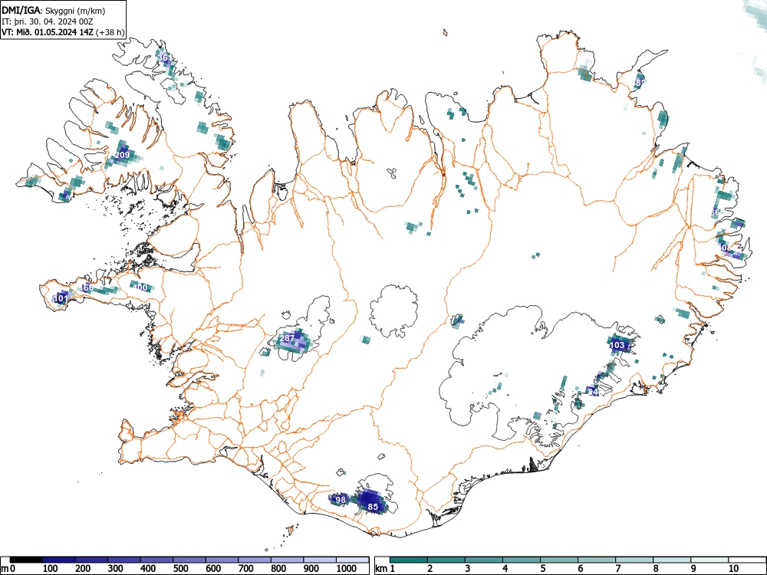
Task: Click the 101 value on Snæfellsnes tip
Action: point(61,297)
